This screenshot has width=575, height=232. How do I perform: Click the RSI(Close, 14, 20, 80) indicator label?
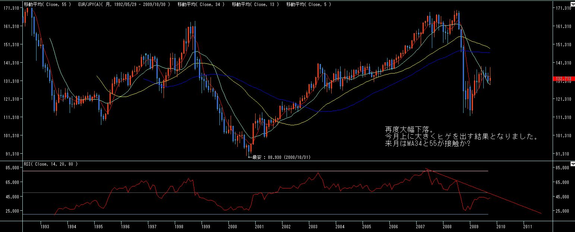coord(51,164)
